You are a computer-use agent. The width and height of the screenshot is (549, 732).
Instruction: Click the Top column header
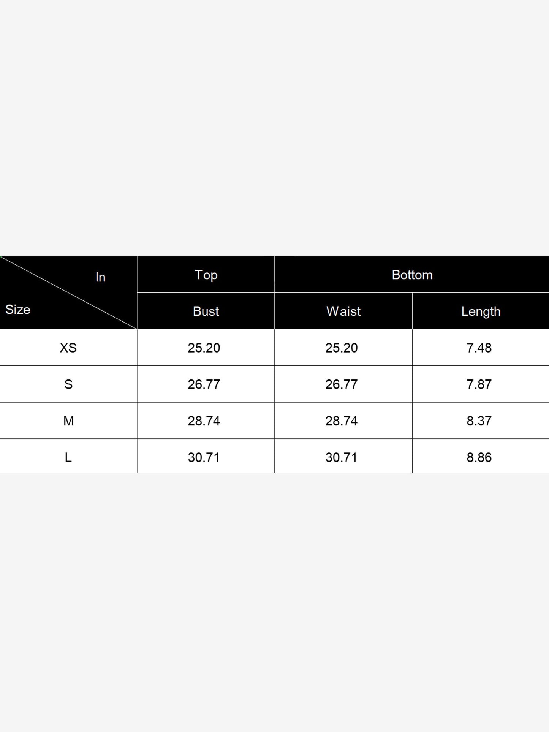pos(206,275)
